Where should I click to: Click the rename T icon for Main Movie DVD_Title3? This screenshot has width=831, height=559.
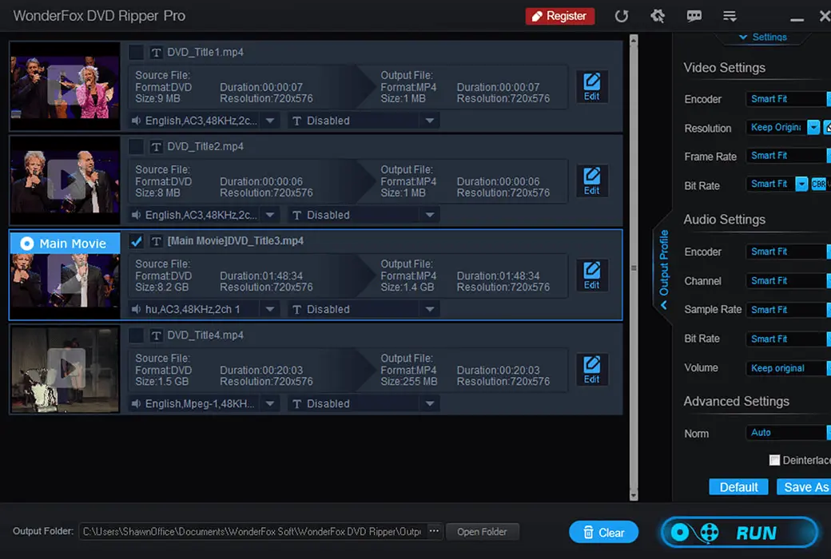(156, 241)
